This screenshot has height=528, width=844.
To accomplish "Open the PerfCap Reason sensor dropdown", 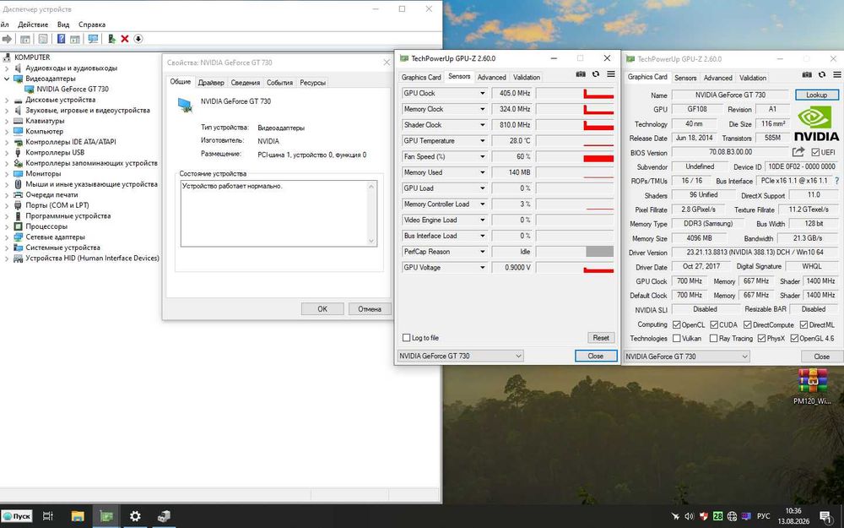I will [482, 252].
